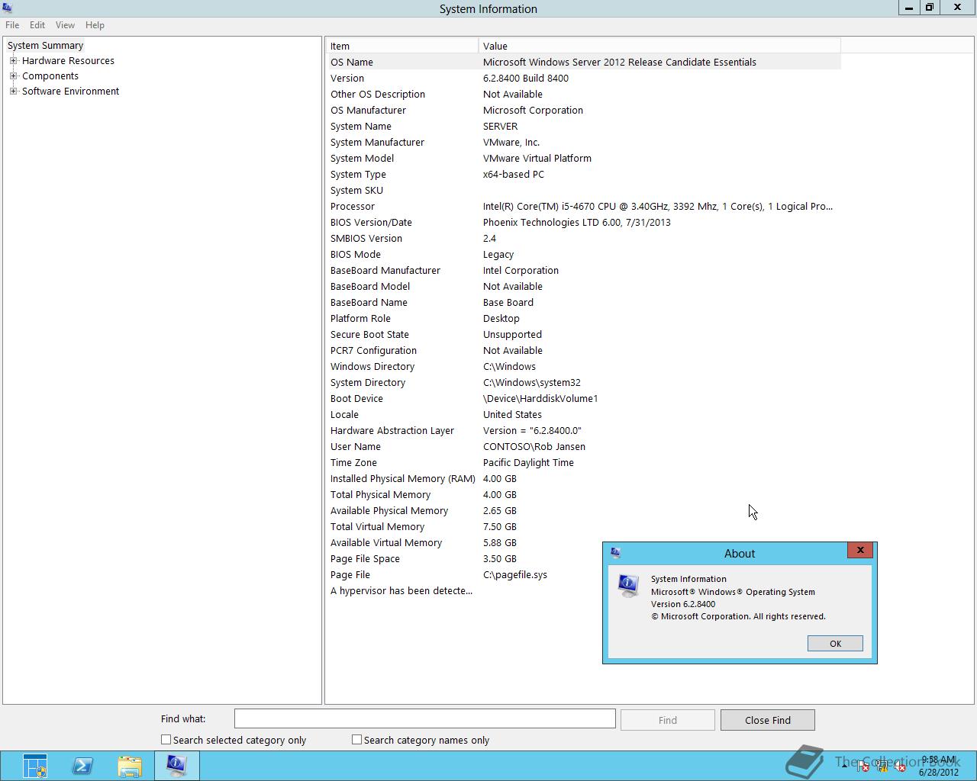The height and width of the screenshot is (781, 977).
Task: Open the Edit menu
Action: click(37, 25)
